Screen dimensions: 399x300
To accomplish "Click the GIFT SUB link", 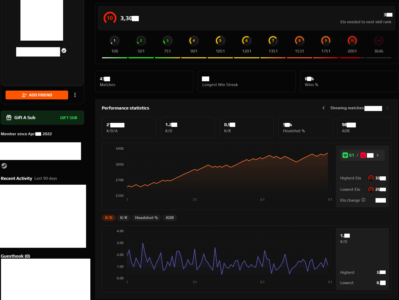I will pos(69,118).
